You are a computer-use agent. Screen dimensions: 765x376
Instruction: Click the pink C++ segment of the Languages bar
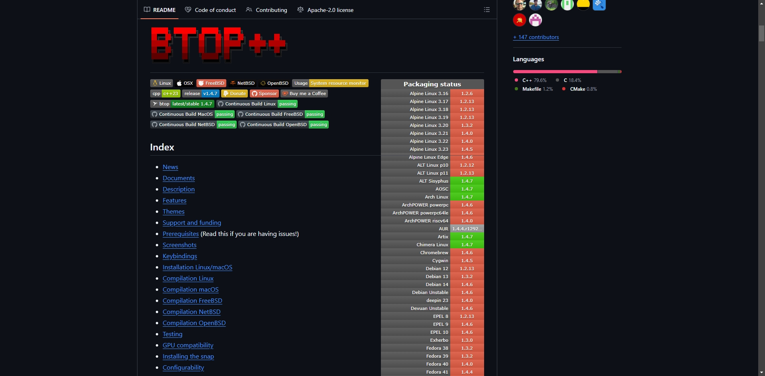point(555,72)
